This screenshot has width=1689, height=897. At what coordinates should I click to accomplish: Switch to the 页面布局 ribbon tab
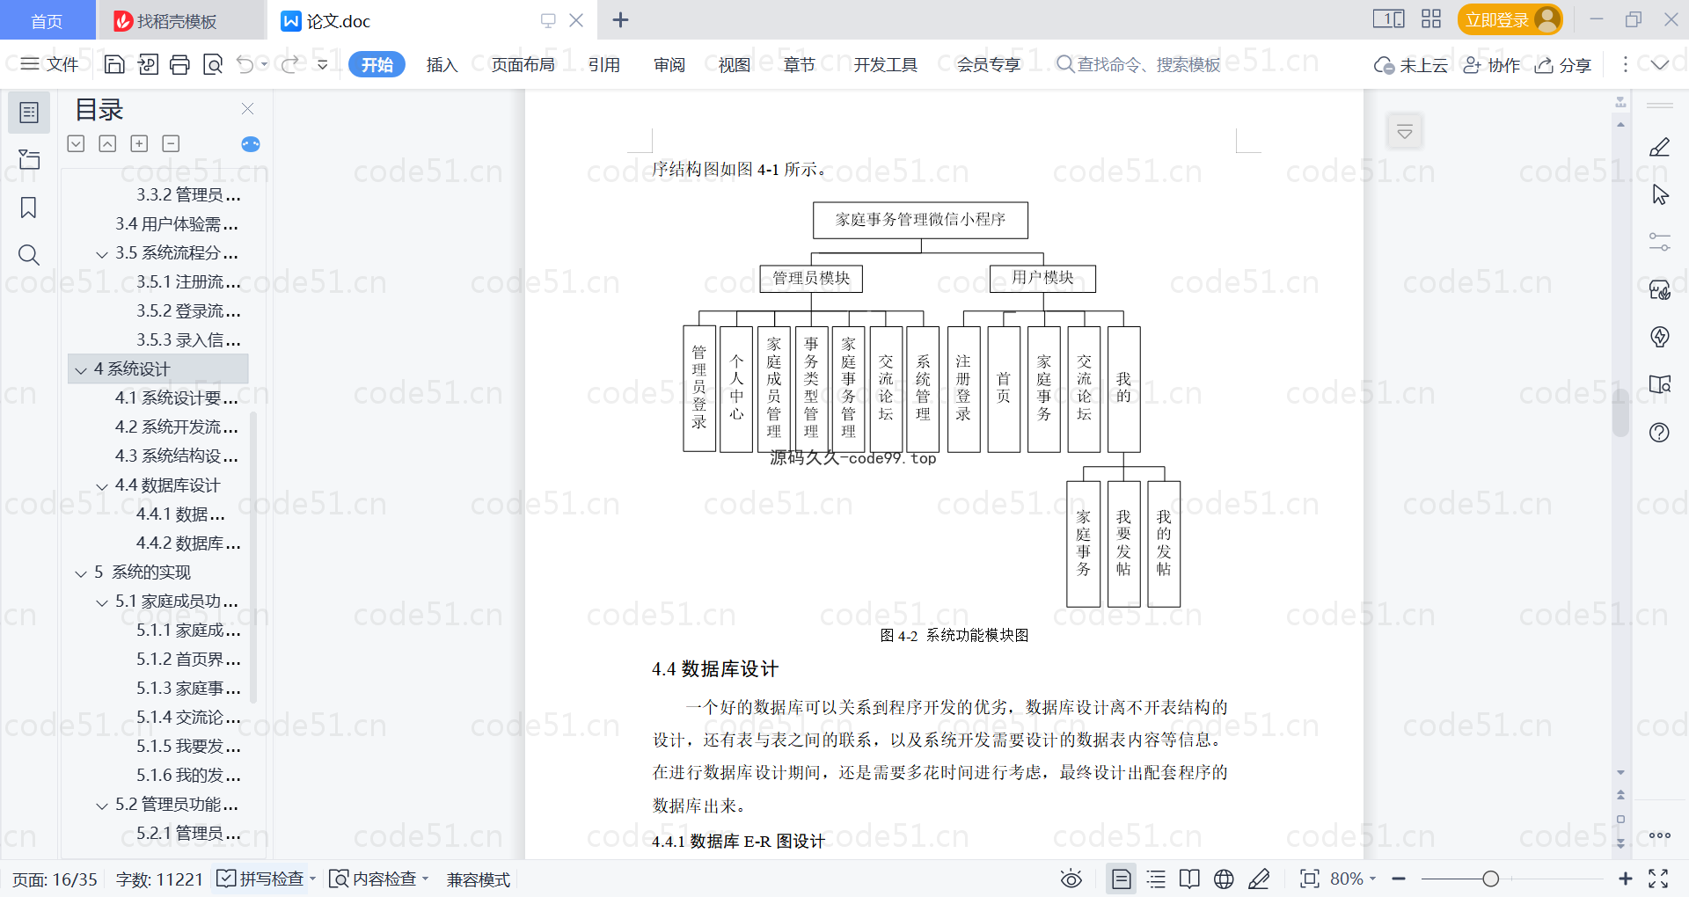tap(523, 64)
